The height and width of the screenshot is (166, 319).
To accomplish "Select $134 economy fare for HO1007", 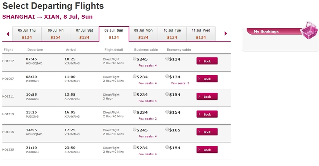I will pos(167,76).
